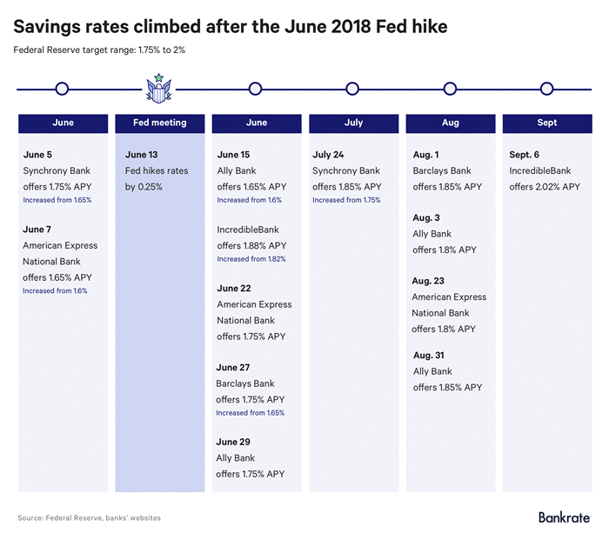Click the 'Increased from 1.75%' note under July 24

point(347,200)
